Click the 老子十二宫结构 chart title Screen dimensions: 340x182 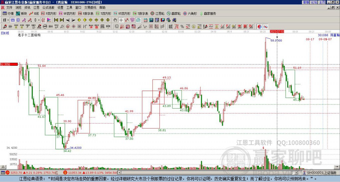[x=29, y=35]
